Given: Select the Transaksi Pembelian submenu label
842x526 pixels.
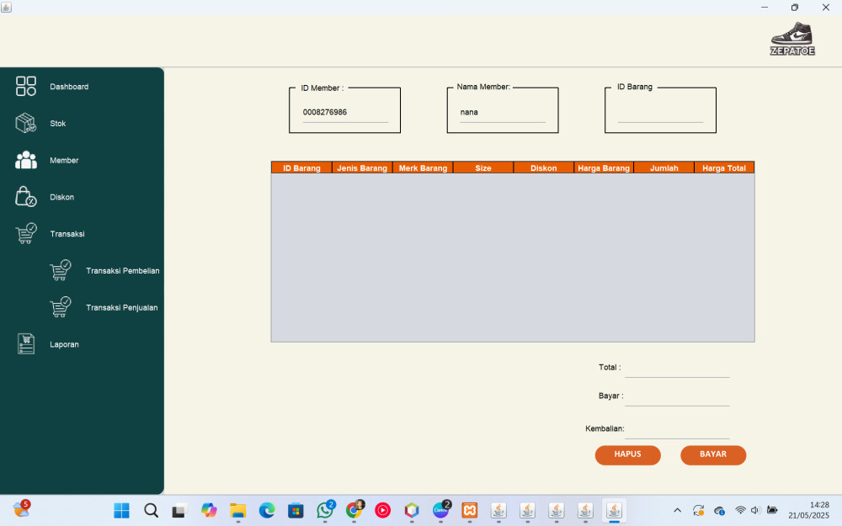Looking at the screenshot, I should 122,270.
